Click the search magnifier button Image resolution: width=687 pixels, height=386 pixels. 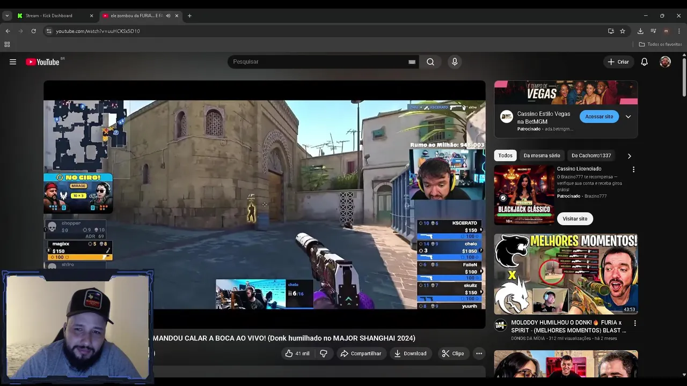point(430,62)
